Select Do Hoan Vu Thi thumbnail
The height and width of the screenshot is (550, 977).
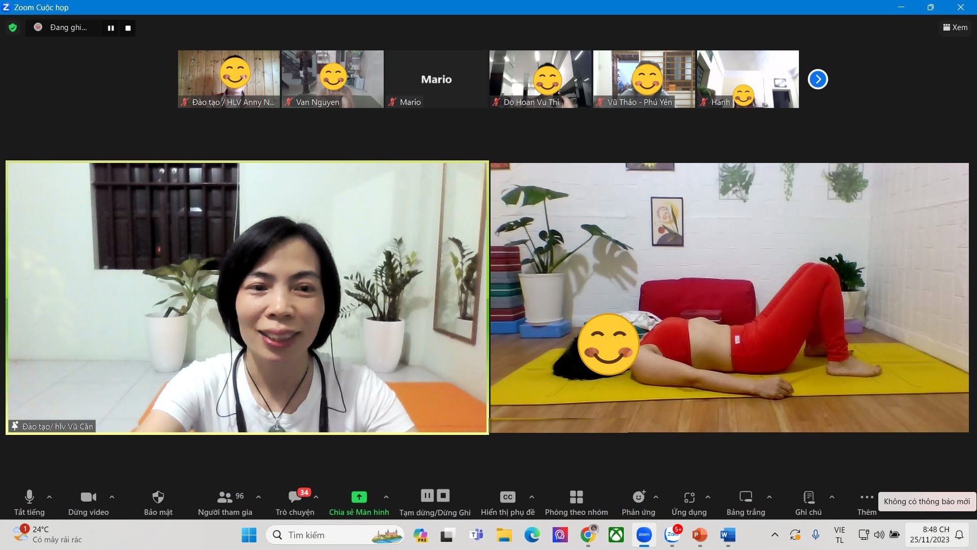point(540,79)
